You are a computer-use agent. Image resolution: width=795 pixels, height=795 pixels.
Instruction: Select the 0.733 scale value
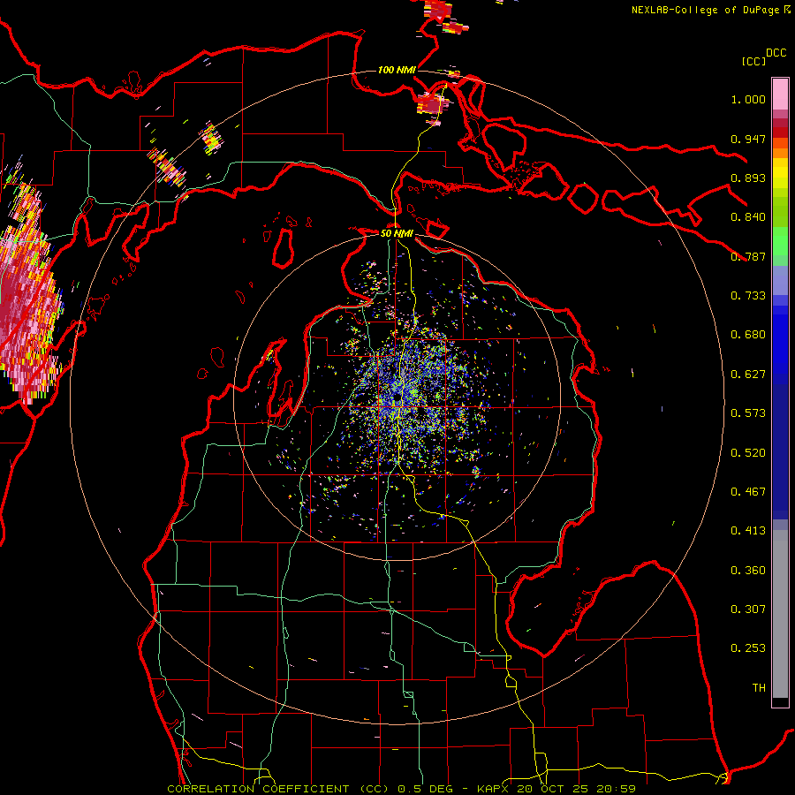748,296
